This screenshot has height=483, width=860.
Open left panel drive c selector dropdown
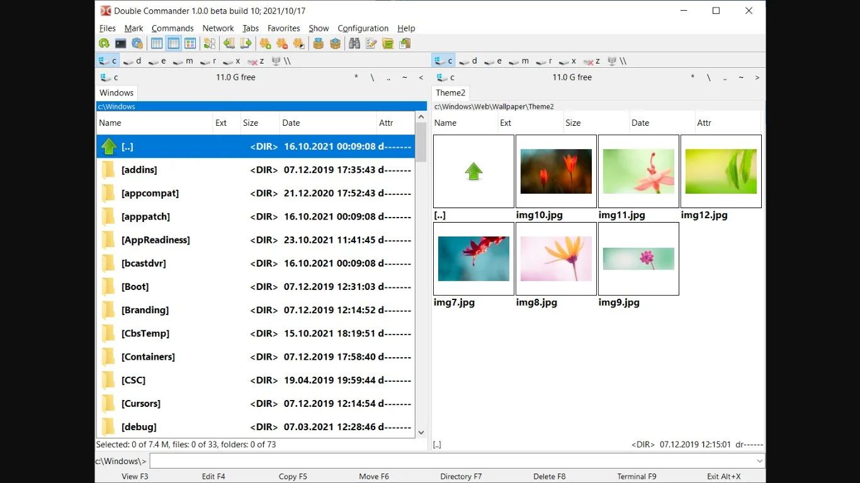(x=109, y=77)
